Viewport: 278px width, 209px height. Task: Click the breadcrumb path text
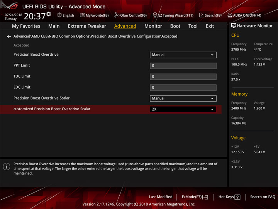[x=95, y=36]
